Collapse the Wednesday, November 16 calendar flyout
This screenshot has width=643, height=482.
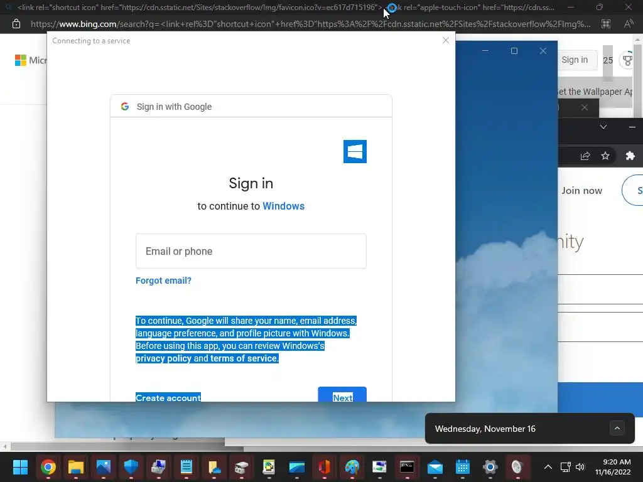(617, 428)
